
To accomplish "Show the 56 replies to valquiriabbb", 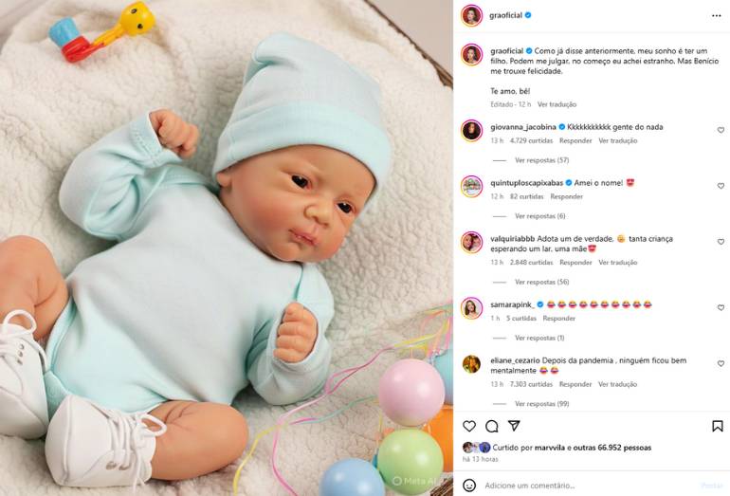I will point(541,282).
